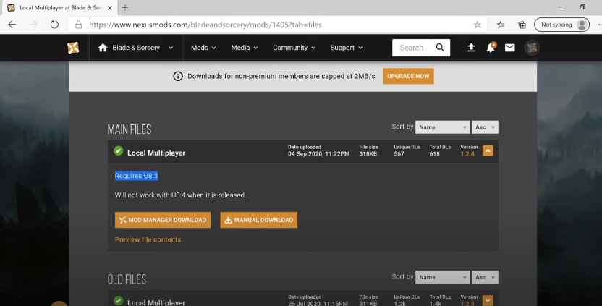
Task: Open Main Files sort-by Name dropdown
Action: [442, 127]
